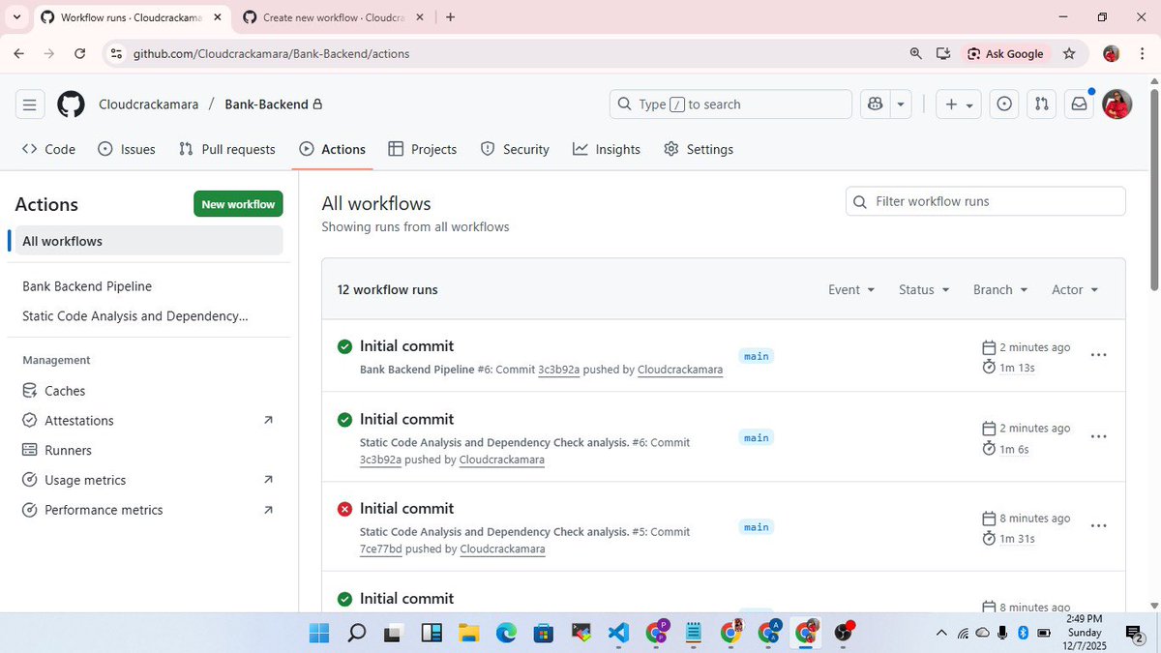Click your profile avatar in the header

tap(1116, 104)
